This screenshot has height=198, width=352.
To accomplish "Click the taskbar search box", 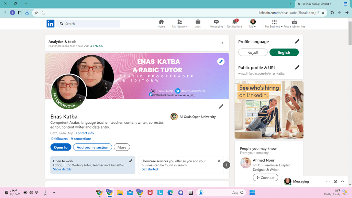I will pyautogui.click(x=221, y=192).
